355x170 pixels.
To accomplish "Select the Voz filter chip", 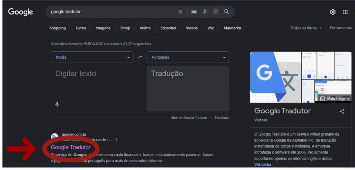I will click(210, 28).
